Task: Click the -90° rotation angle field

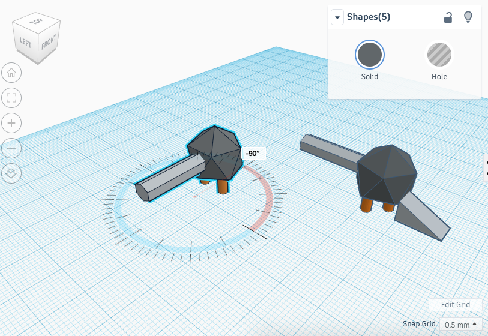Action: [253, 154]
